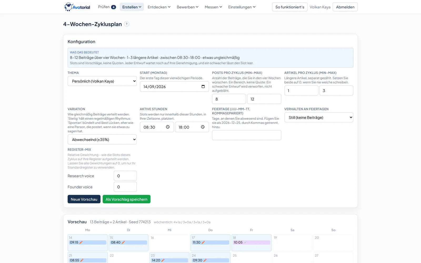Open the Thema dropdown Persönlich (Volkan Kaya)
Image resolution: width=421 pixels, height=263 pixels.
click(102, 81)
